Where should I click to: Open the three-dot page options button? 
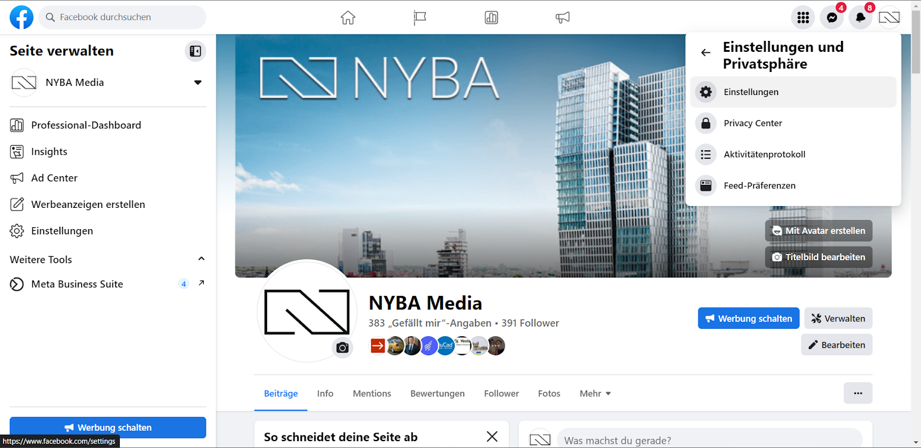tap(858, 393)
